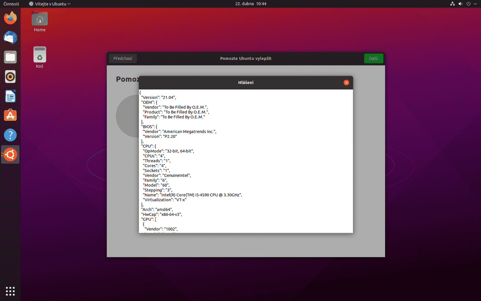Open Činnosti overview

pos(11,4)
